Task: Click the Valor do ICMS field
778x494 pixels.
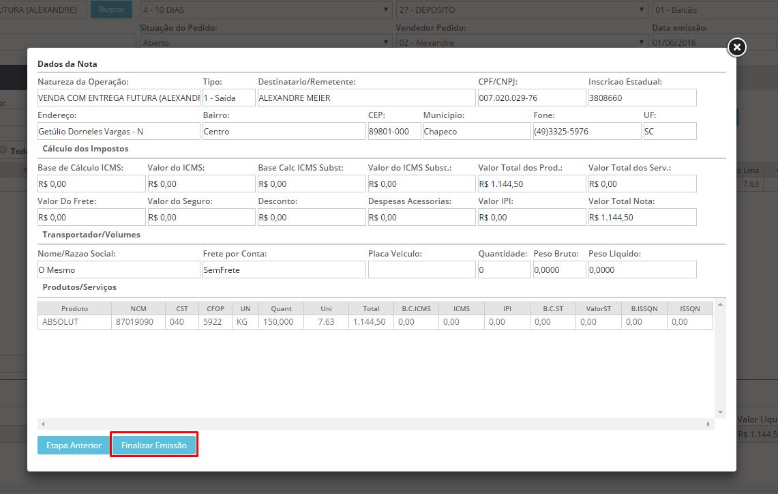Action: (201, 184)
